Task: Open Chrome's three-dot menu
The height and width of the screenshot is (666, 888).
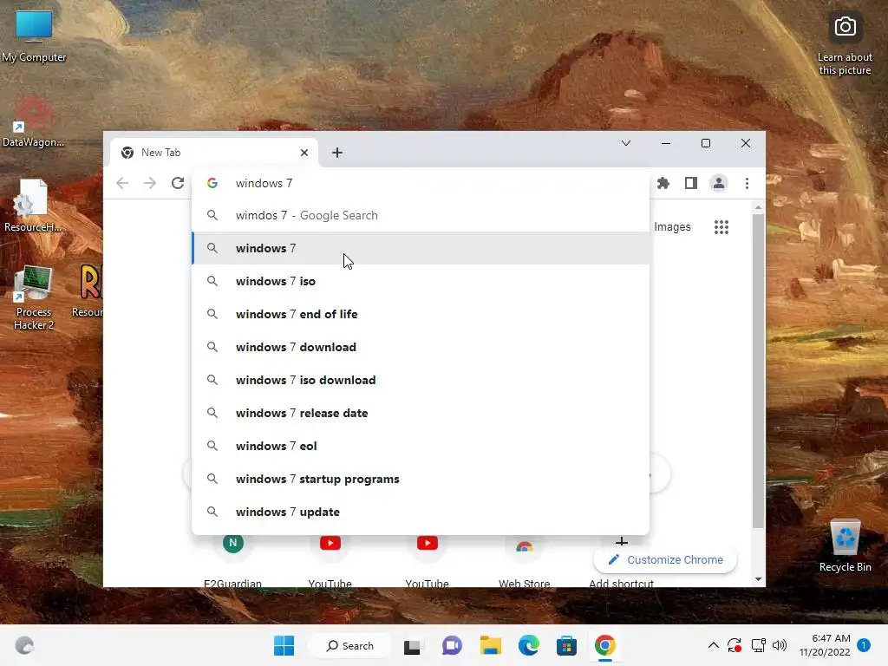Action: (747, 183)
